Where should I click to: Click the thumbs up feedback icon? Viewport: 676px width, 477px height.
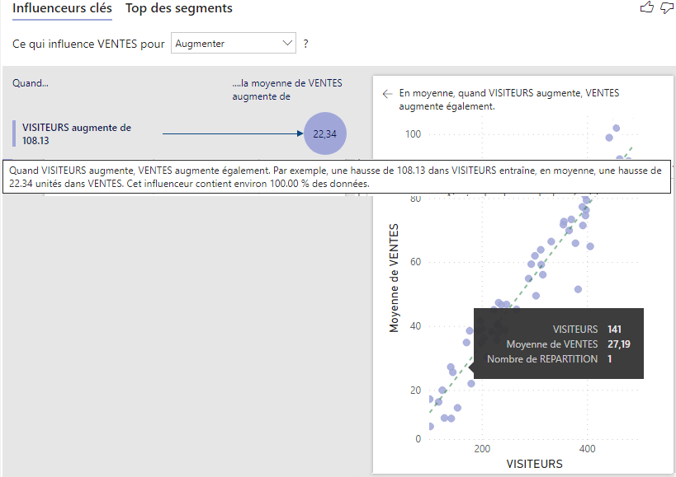click(x=646, y=7)
